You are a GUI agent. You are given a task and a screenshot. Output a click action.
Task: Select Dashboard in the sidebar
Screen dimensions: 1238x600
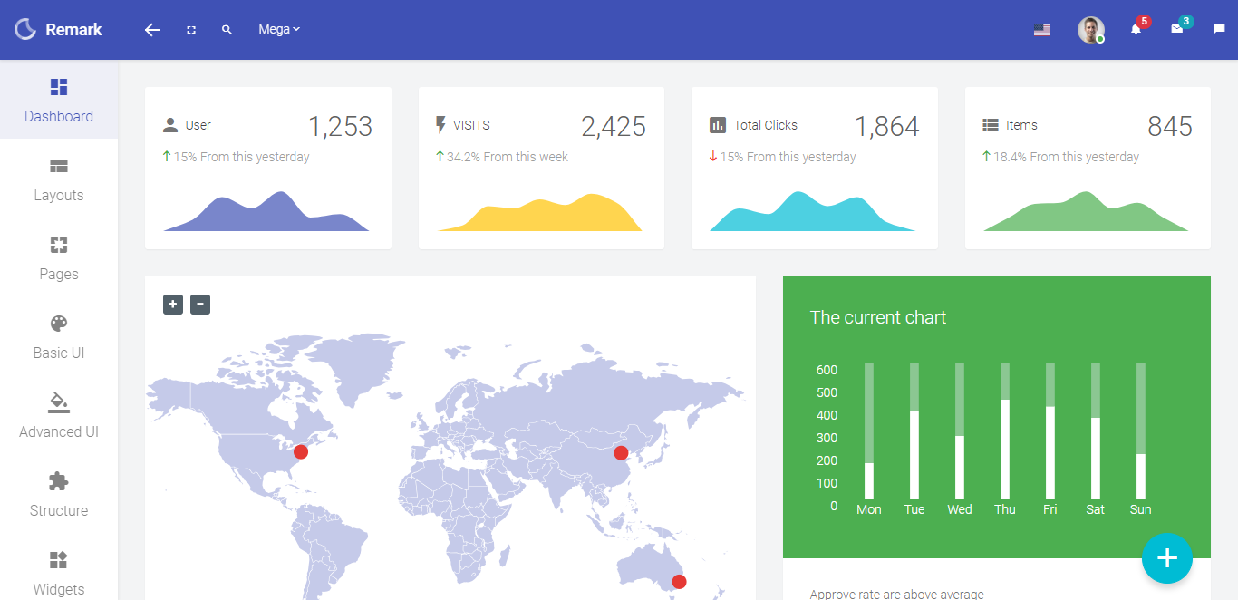59,100
